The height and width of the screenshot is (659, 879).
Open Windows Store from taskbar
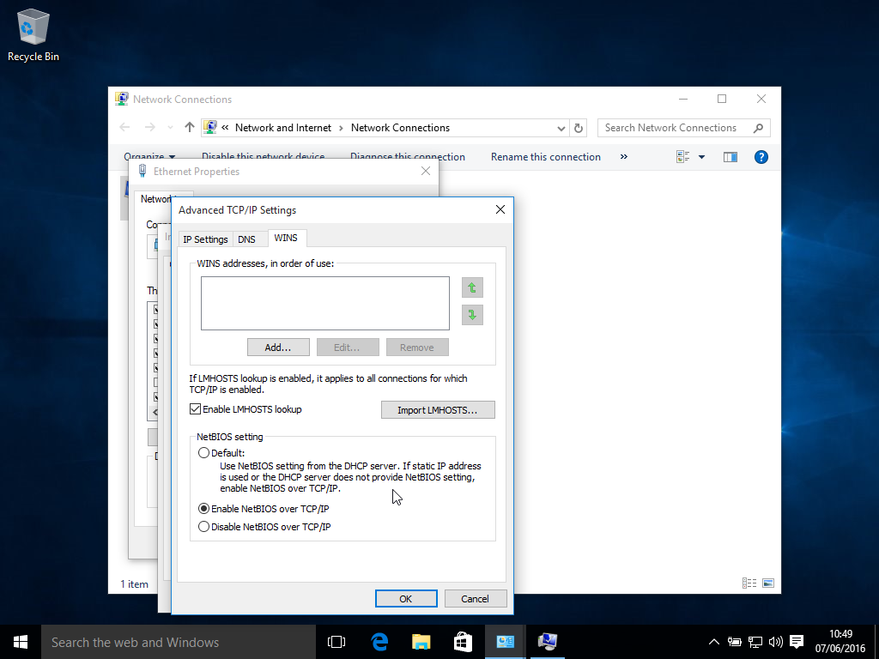[463, 642]
